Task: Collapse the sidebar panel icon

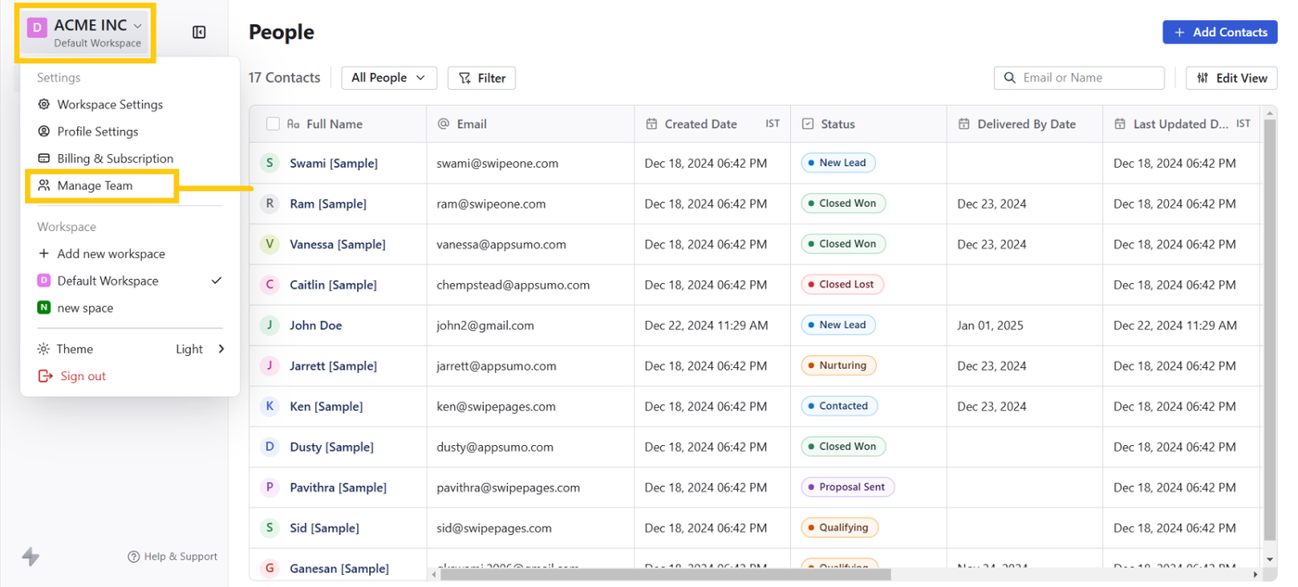Action: point(198,32)
